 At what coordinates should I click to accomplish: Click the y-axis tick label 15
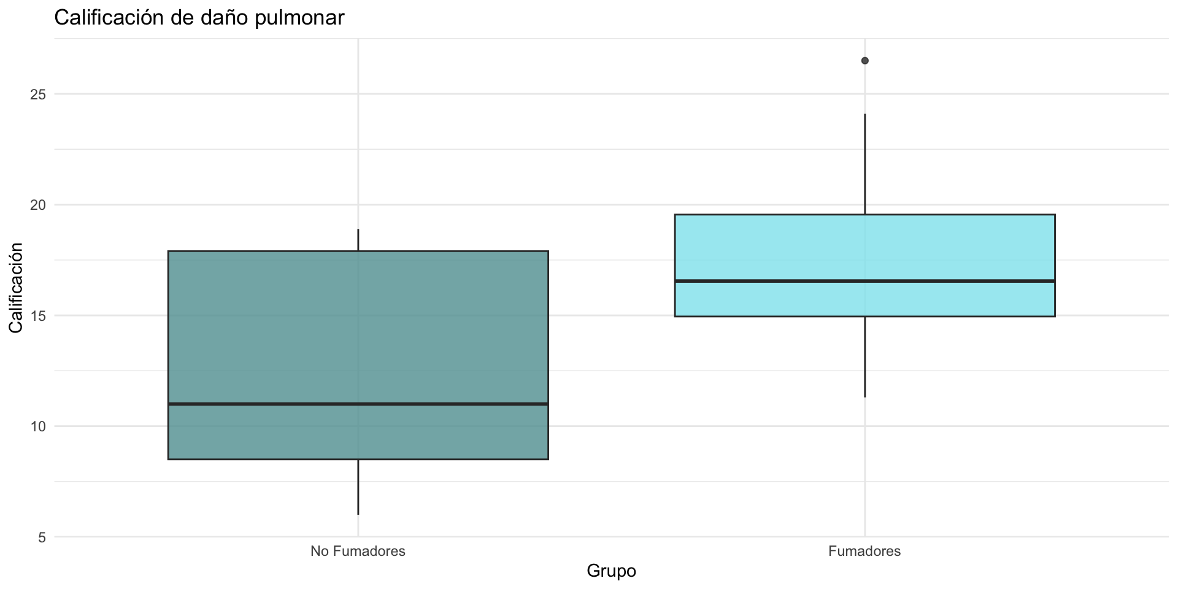pyautogui.click(x=38, y=316)
